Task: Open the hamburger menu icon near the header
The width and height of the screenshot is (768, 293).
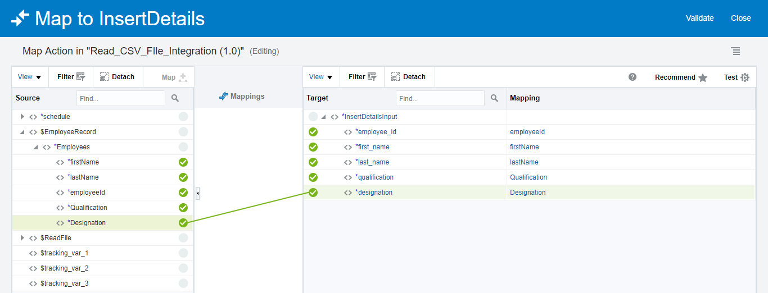Action: tap(735, 51)
